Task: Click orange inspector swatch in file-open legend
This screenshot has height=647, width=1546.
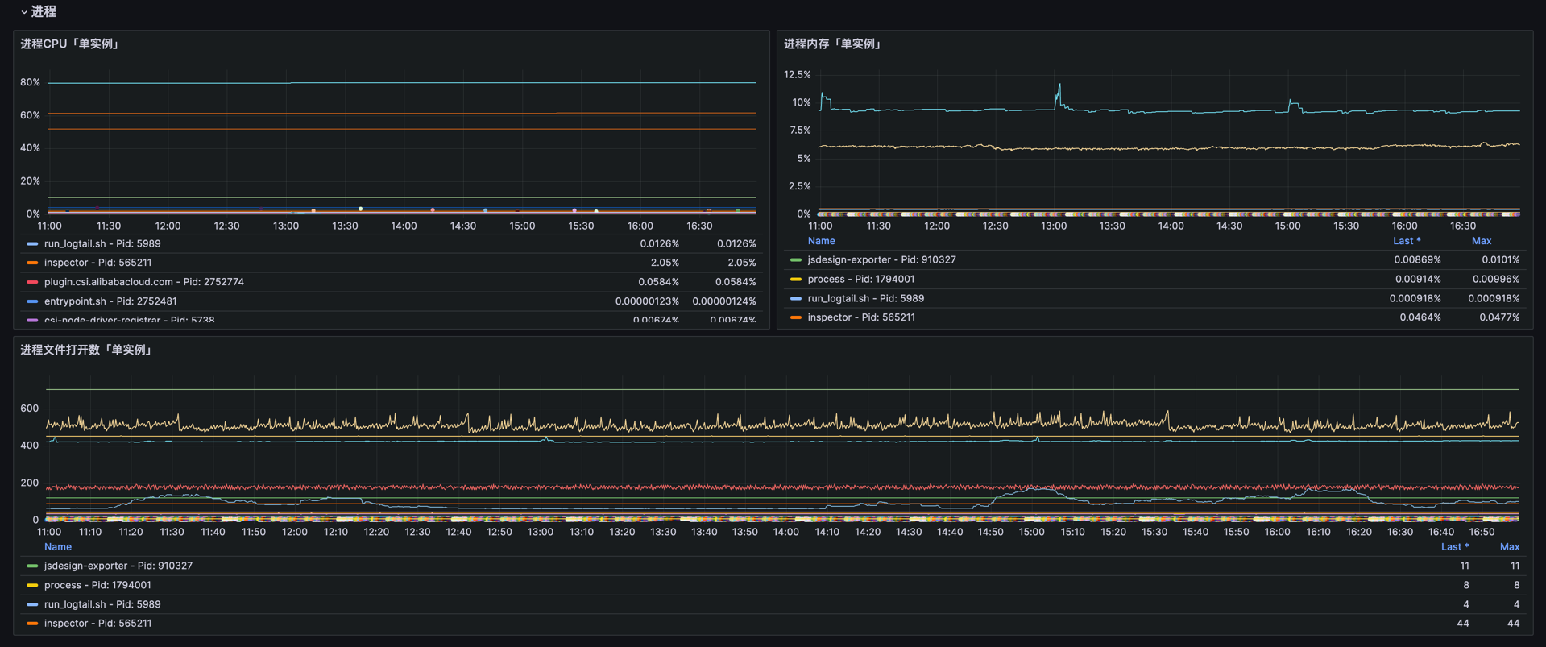Action: coord(32,624)
